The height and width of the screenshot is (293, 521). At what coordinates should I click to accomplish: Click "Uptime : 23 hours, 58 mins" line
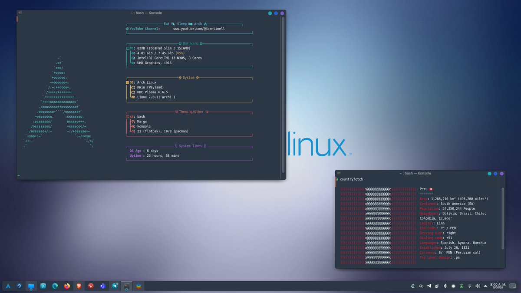(x=154, y=155)
